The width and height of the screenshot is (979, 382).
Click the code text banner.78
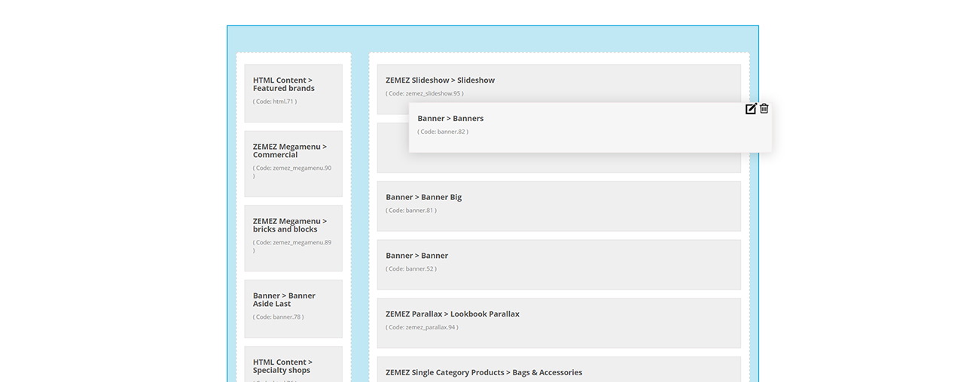279,317
